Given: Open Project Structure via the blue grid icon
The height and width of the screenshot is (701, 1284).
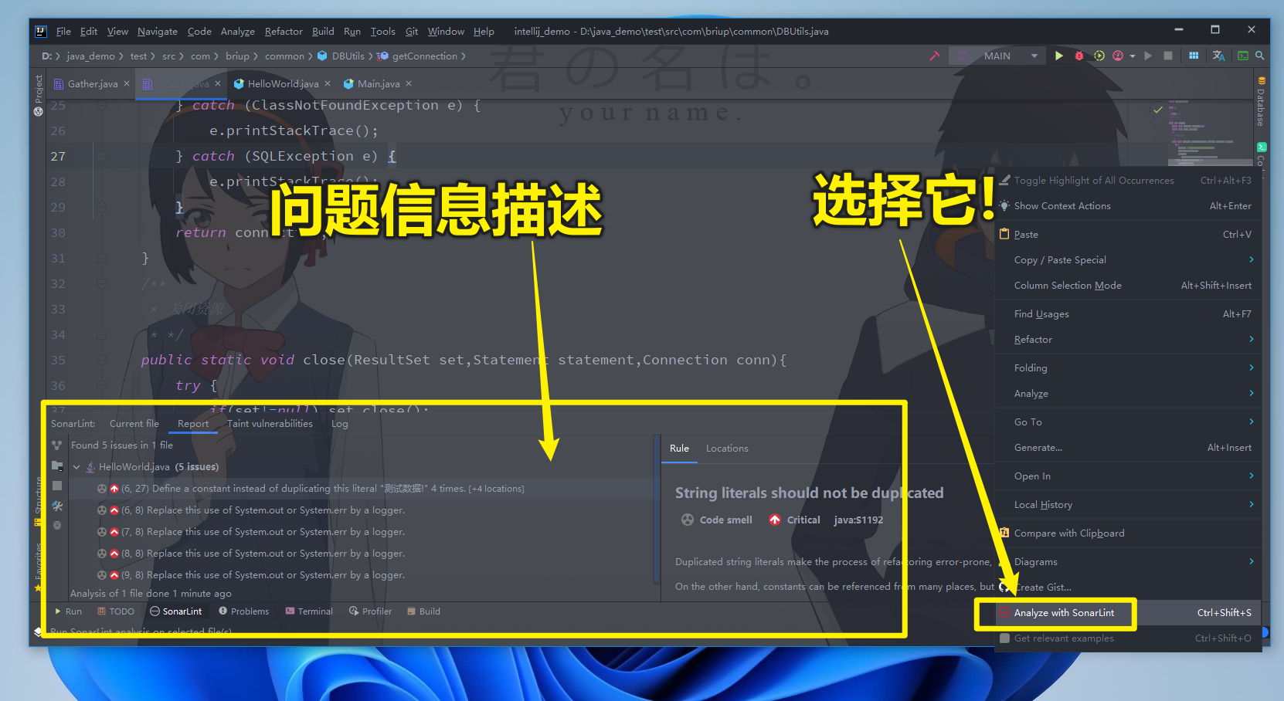Looking at the screenshot, I should coord(1194,56).
